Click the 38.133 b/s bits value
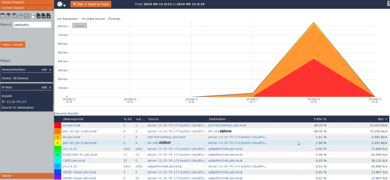 (x=379, y=161)
